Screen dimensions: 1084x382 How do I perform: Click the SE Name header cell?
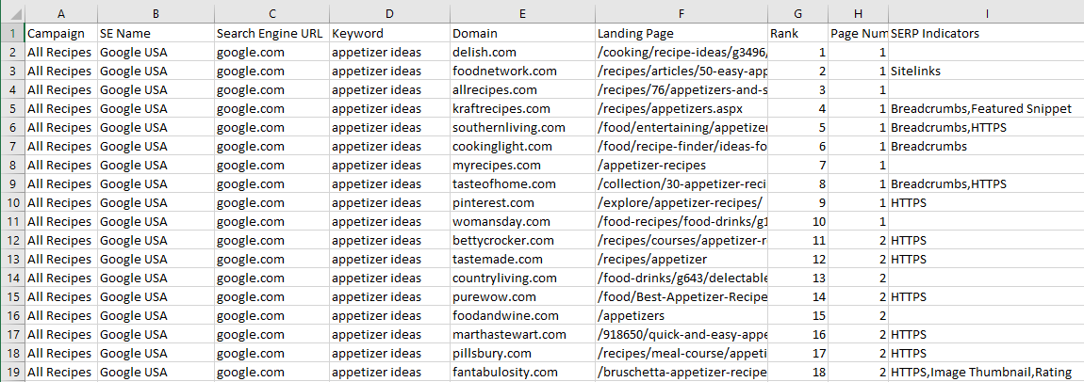coord(156,34)
